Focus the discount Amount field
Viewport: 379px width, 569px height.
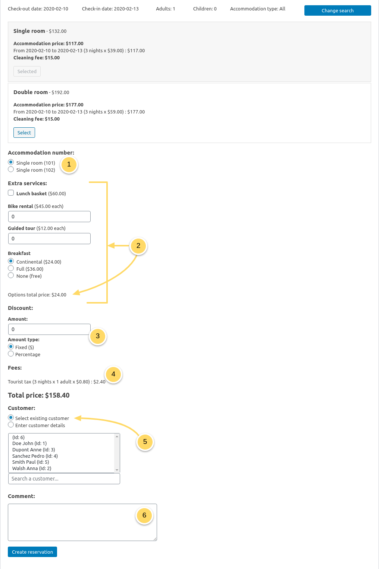[49, 329]
